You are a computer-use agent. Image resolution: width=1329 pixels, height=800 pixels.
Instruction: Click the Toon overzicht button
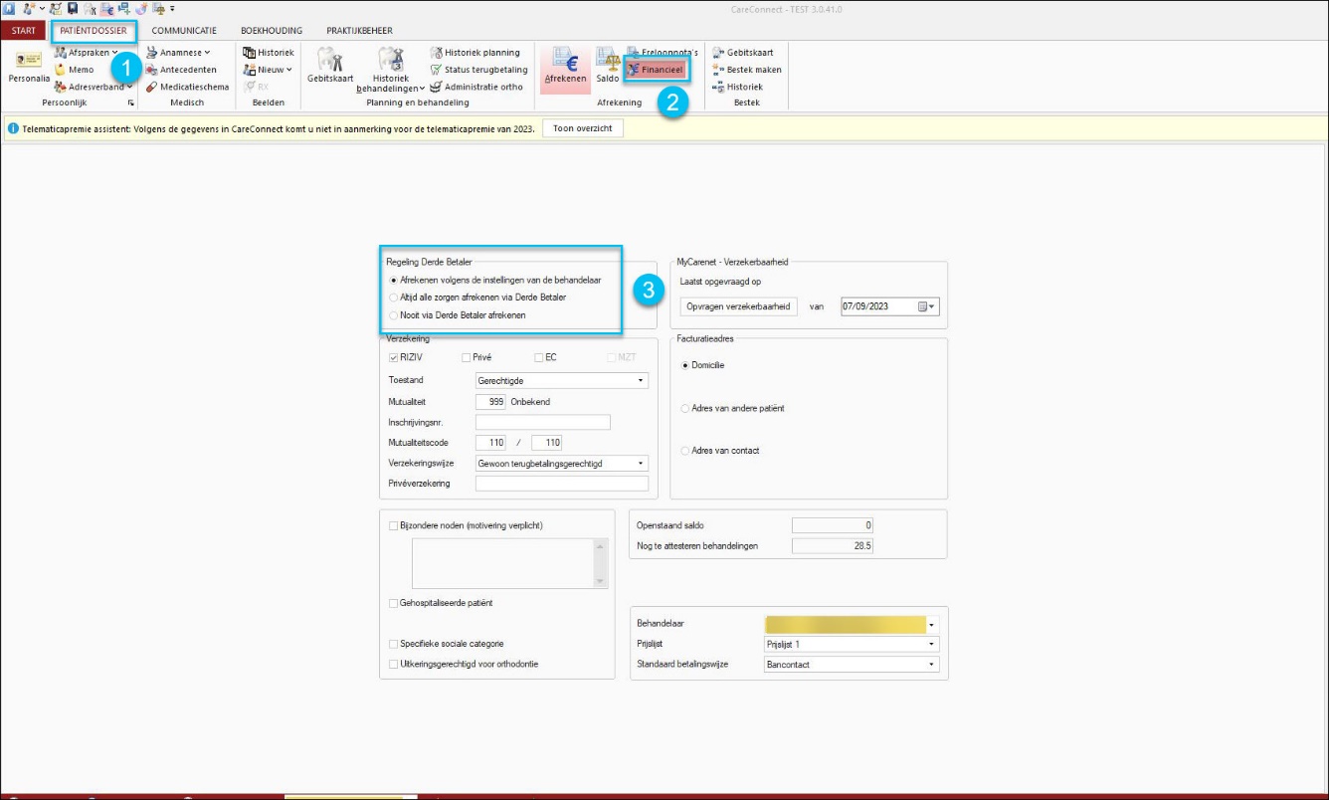(x=583, y=128)
